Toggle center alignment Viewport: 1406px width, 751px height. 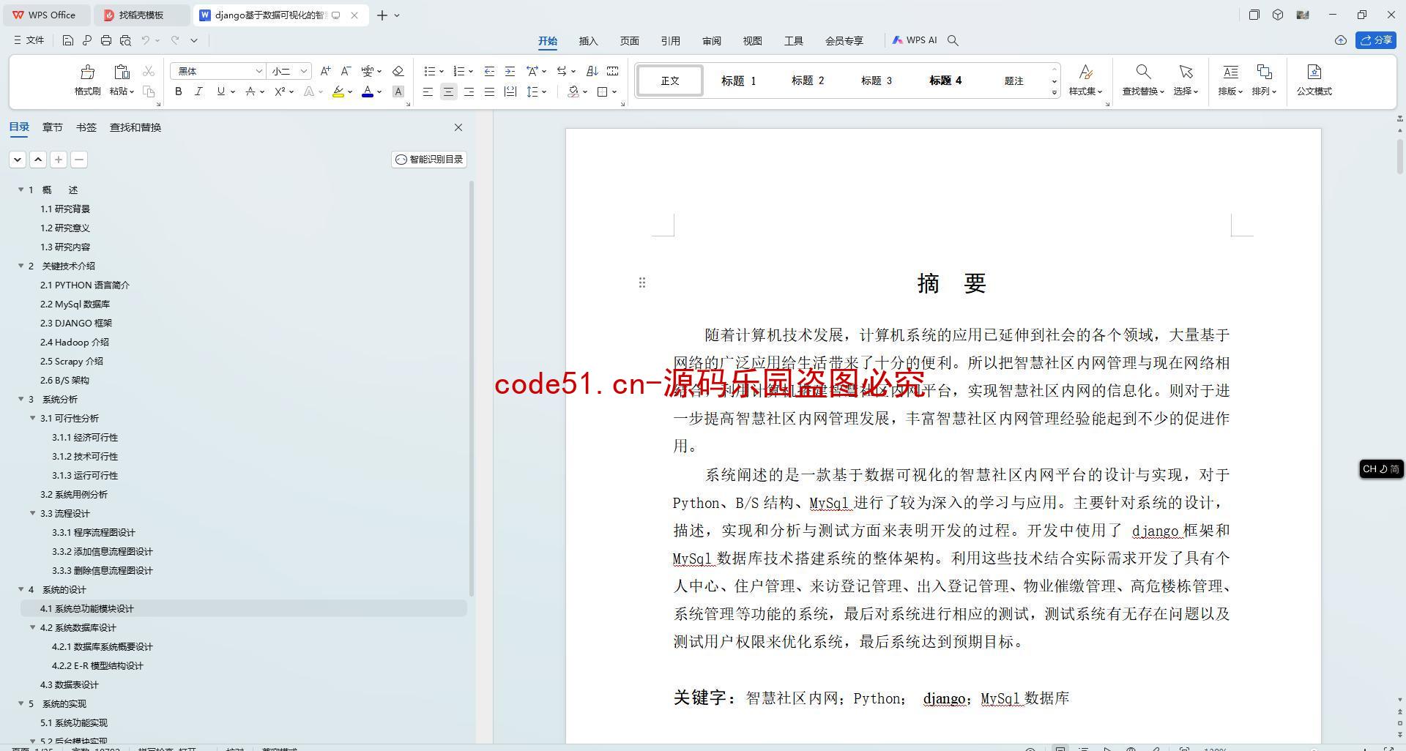448,91
